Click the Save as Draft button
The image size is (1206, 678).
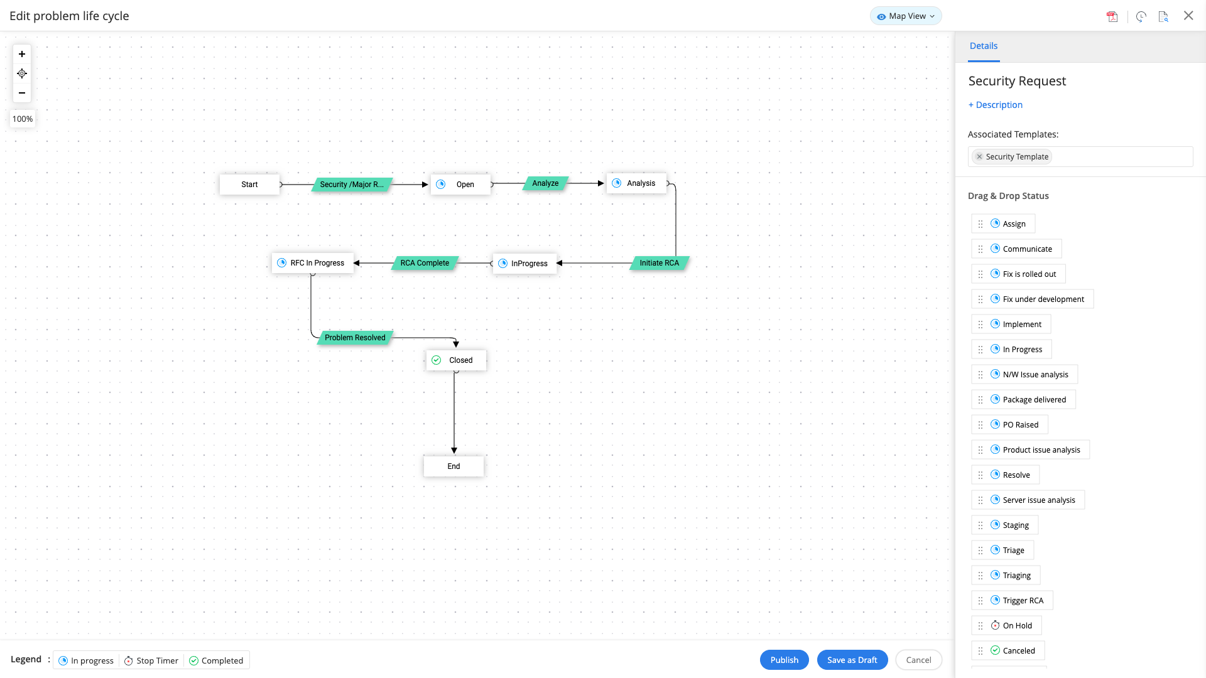click(852, 660)
